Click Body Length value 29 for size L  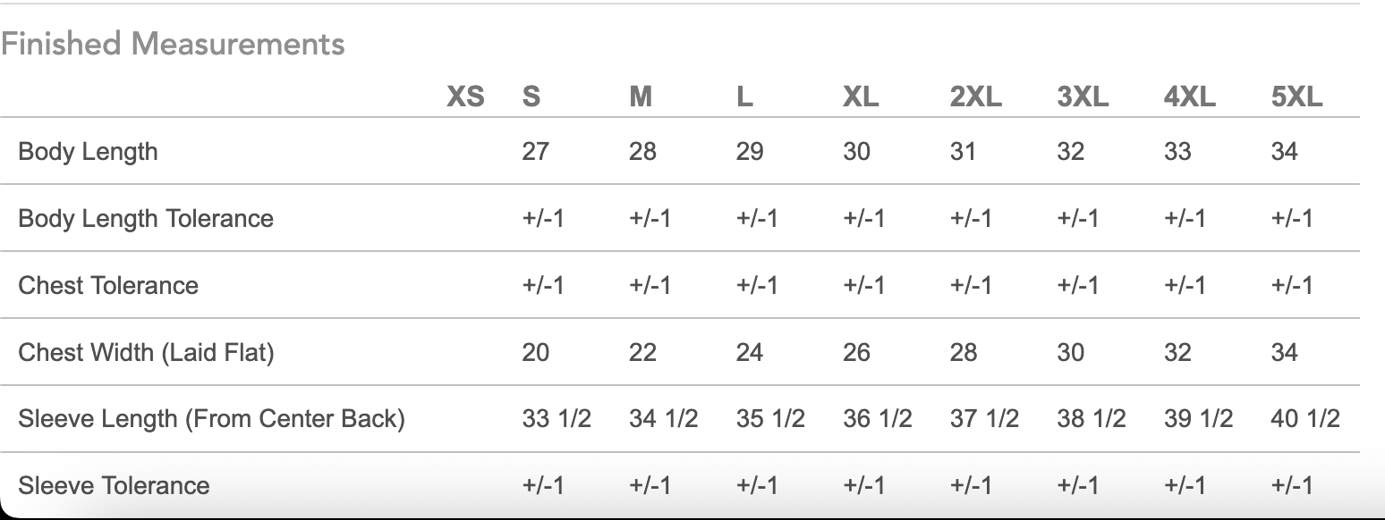tap(750, 151)
